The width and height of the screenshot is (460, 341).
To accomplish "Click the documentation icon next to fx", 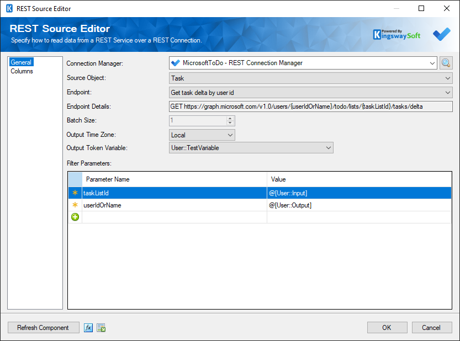I will [101, 328].
